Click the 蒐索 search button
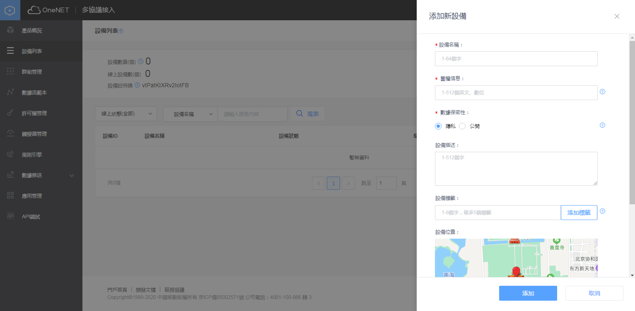 pyautogui.click(x=307, y=114)
